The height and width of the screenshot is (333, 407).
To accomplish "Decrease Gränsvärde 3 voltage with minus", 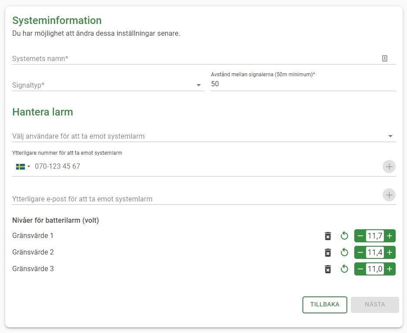I will 360,269.
